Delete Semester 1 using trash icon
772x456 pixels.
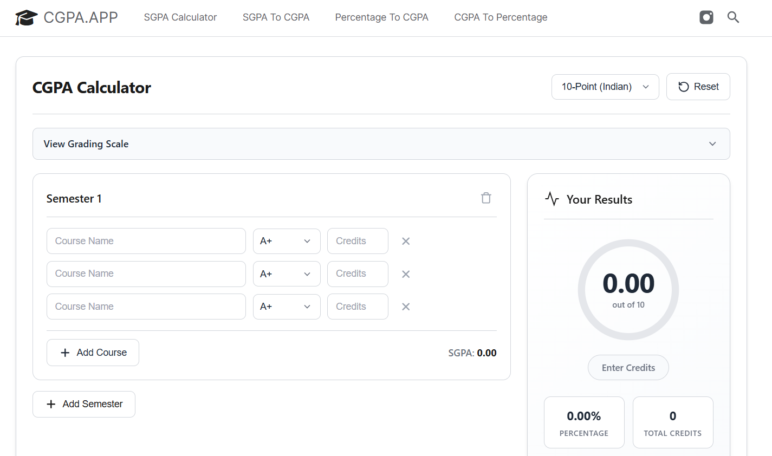click(486, 198)
